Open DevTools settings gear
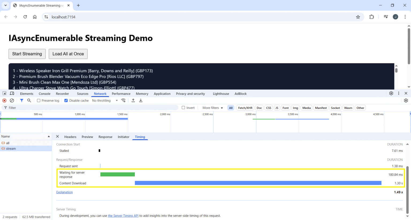 [391, 93]
